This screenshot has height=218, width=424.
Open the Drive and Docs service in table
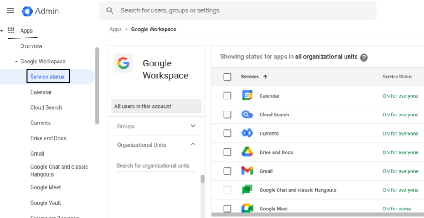(x=276, y=152)
